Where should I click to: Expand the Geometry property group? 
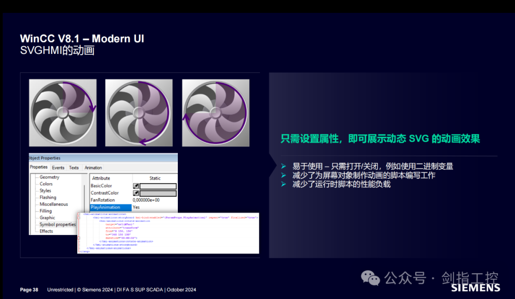pyautogui.click(x=50, y=177)
